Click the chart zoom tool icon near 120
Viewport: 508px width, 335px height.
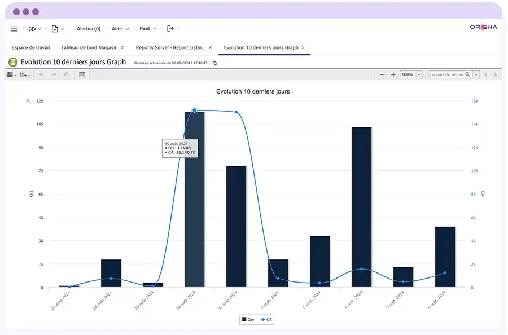point(29,101)
